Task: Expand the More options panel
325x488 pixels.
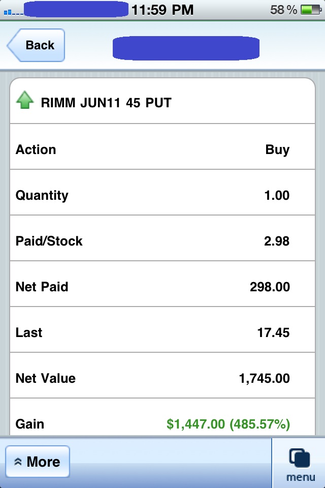Action: pos(38,462)
